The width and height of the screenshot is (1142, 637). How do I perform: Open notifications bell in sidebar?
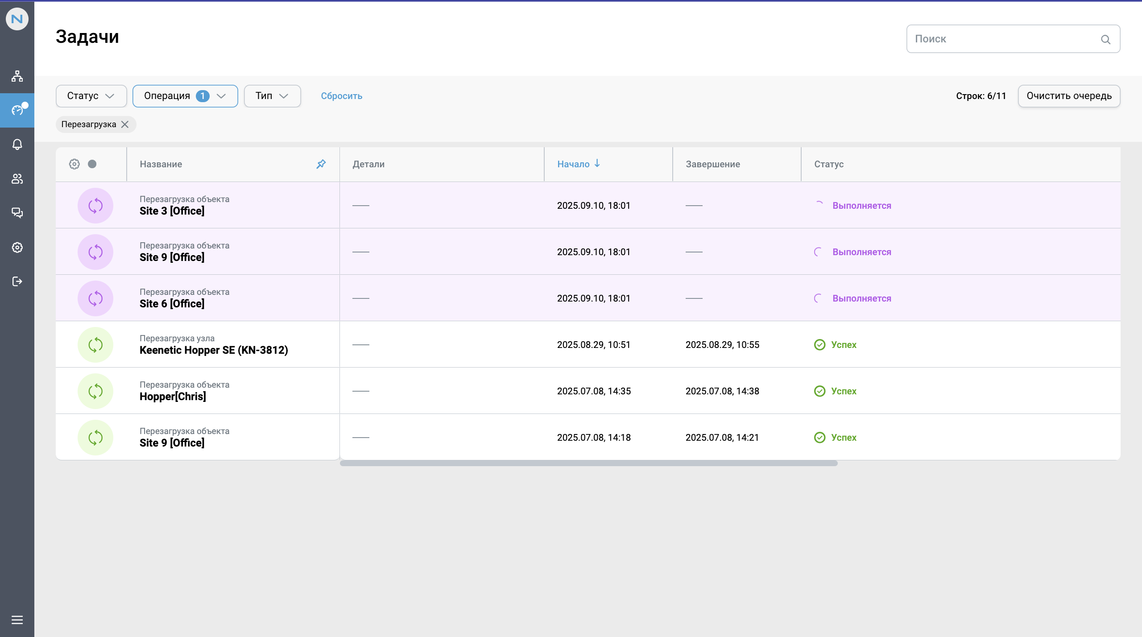tap(17, 145)
